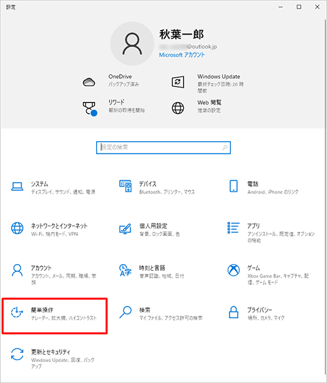This screenshot has height=383, width=327.
Task: Focus the 設定の検索 search field
Action: (163, 148)
